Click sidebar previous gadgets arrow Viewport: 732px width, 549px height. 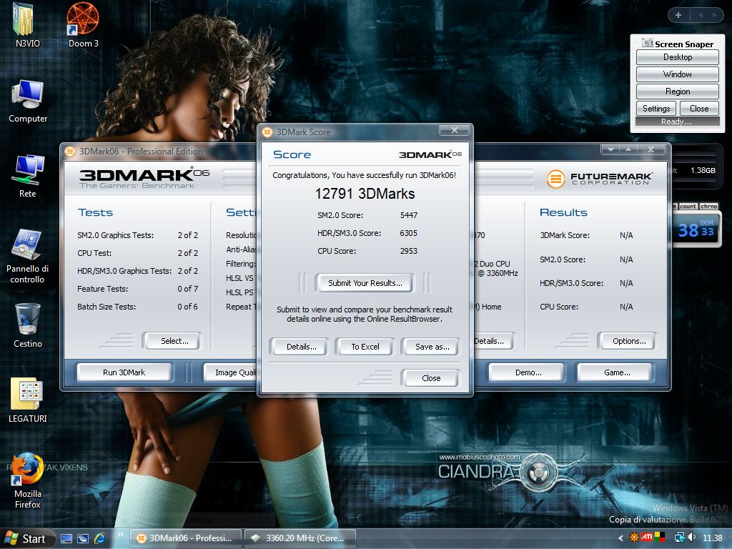(x=701, y=15)
